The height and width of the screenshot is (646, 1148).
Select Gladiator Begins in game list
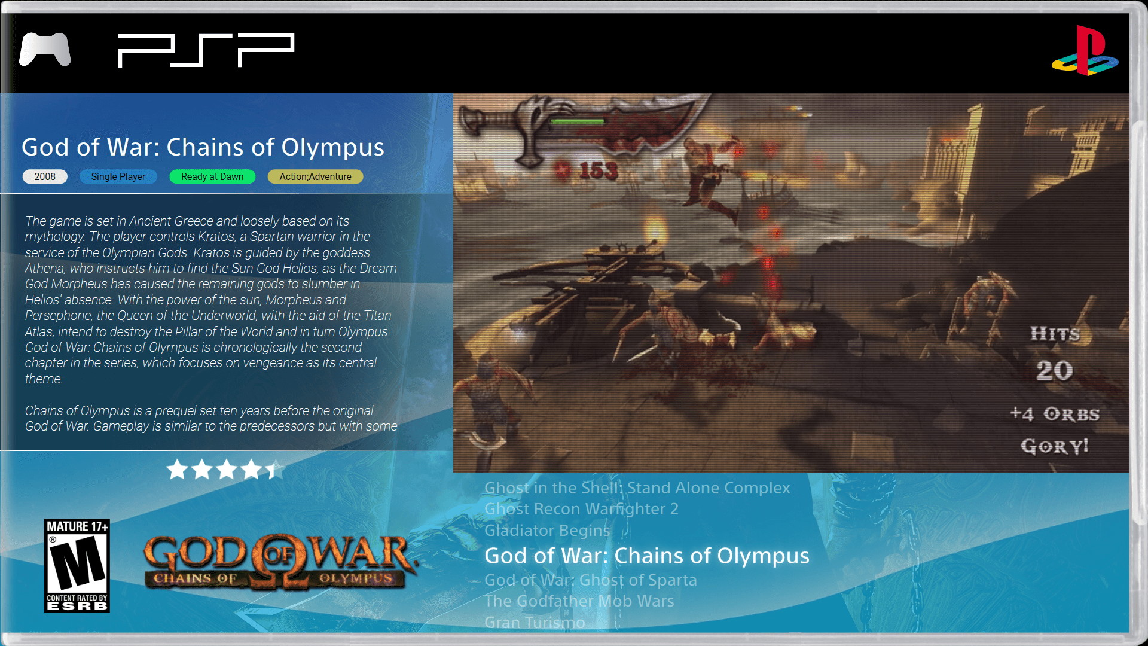547,530
